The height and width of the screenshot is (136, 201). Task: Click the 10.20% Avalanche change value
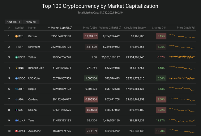[160, 131]
